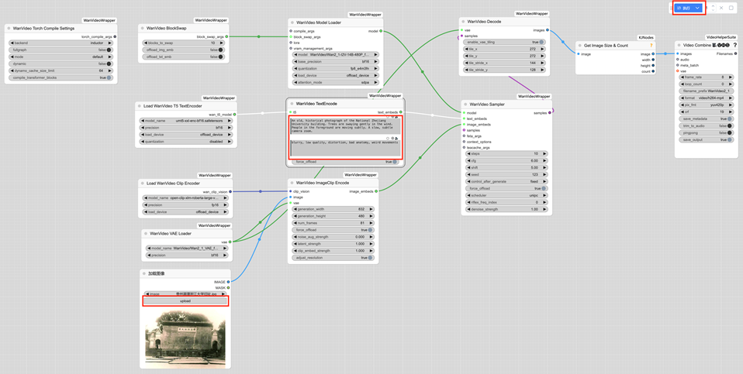Click the close X icon in the queue toolbar
The height and width of the screenshot is (374, 743).
(x=721, y=8)
